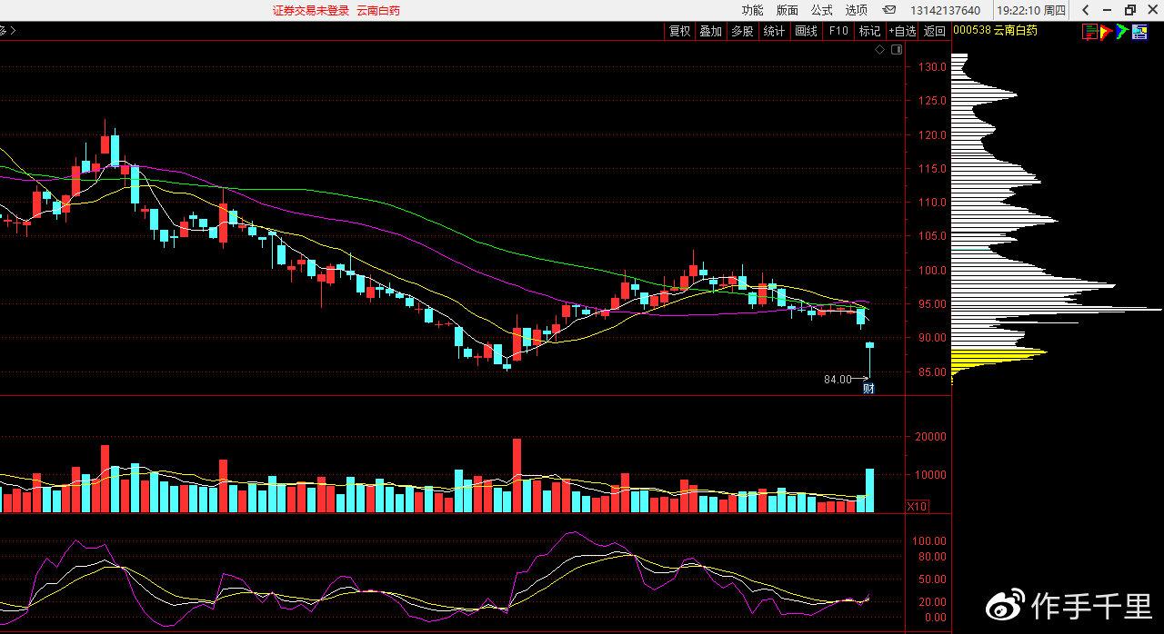Click 云南白药 title in top bar
Image resolution: width=1164 pixels, height=634 pixels.
click(377, 10)
